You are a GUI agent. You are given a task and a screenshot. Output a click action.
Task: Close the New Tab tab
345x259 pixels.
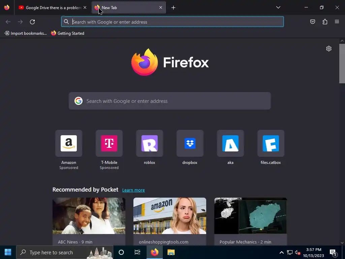[x=161, y=7]
